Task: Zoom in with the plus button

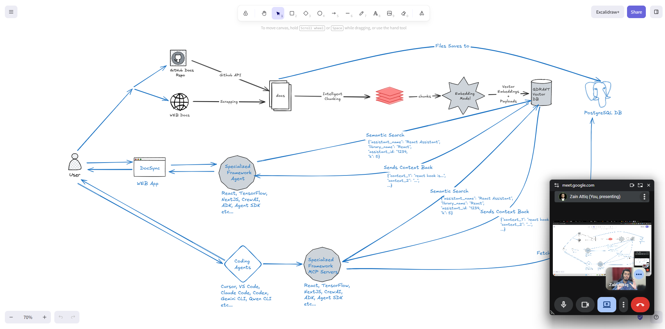Action: (x=45, y=317)
